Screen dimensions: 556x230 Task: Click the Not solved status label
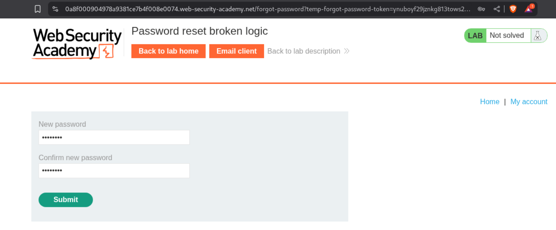pyautogui.click(x=506, y=35)
